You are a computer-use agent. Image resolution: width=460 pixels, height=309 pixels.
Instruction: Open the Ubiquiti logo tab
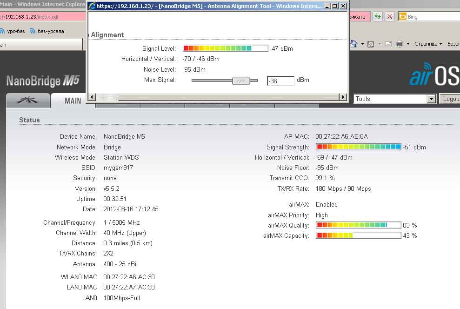[x=27, y=101]
